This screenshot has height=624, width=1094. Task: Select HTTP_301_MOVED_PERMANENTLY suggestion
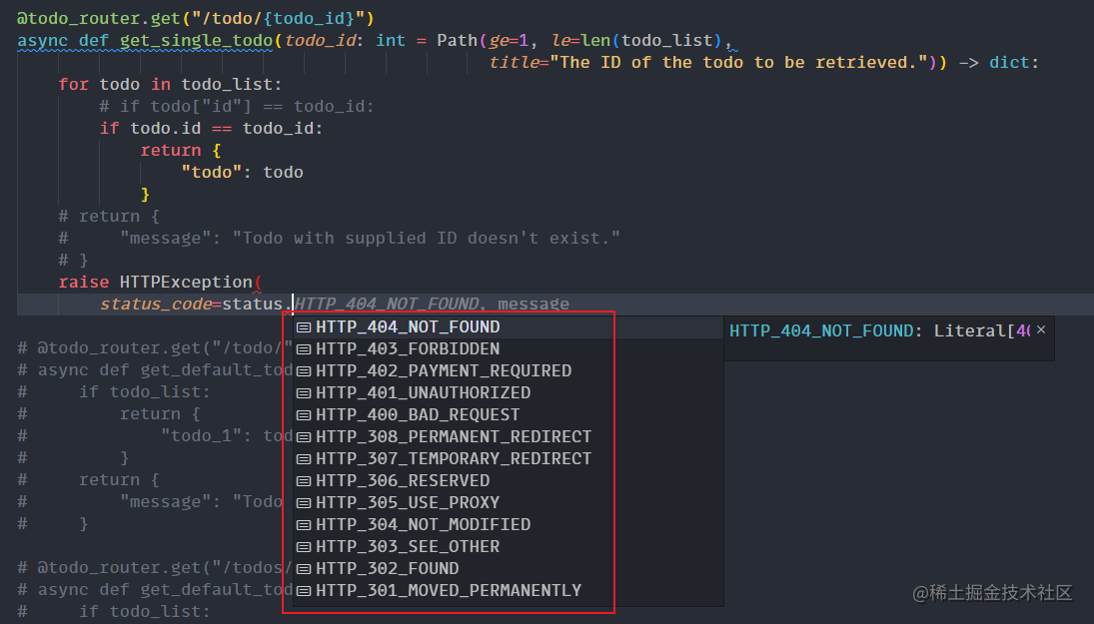click(x=508, y=590)
